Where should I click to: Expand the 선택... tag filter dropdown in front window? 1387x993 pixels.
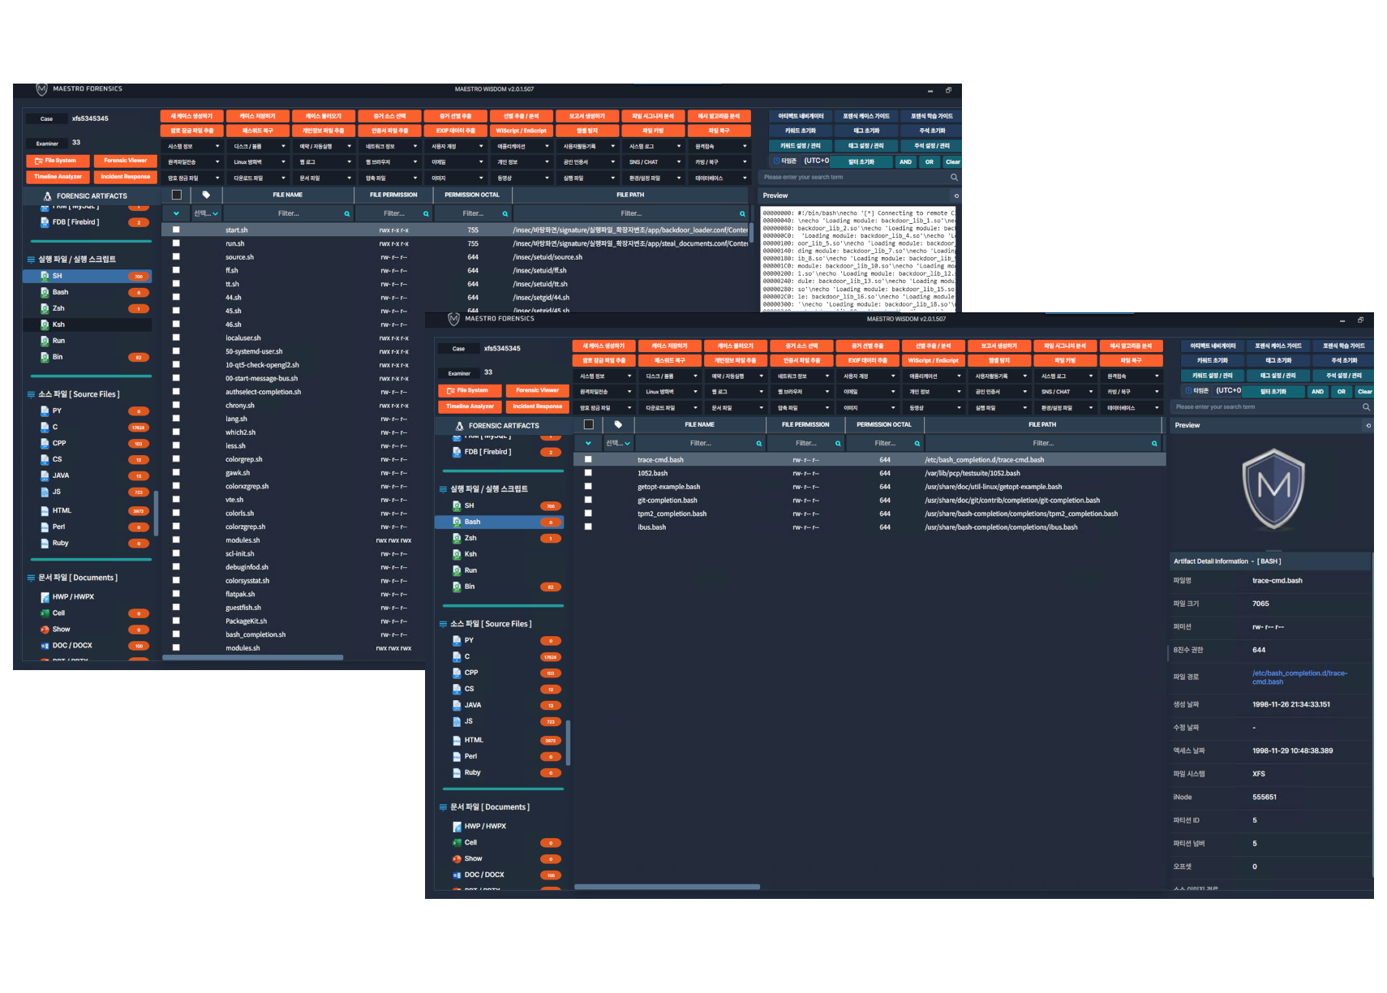coord(618,443)
